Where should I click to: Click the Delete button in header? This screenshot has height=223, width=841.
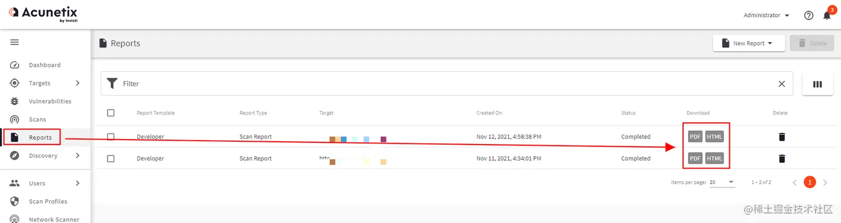coord(812,43)
